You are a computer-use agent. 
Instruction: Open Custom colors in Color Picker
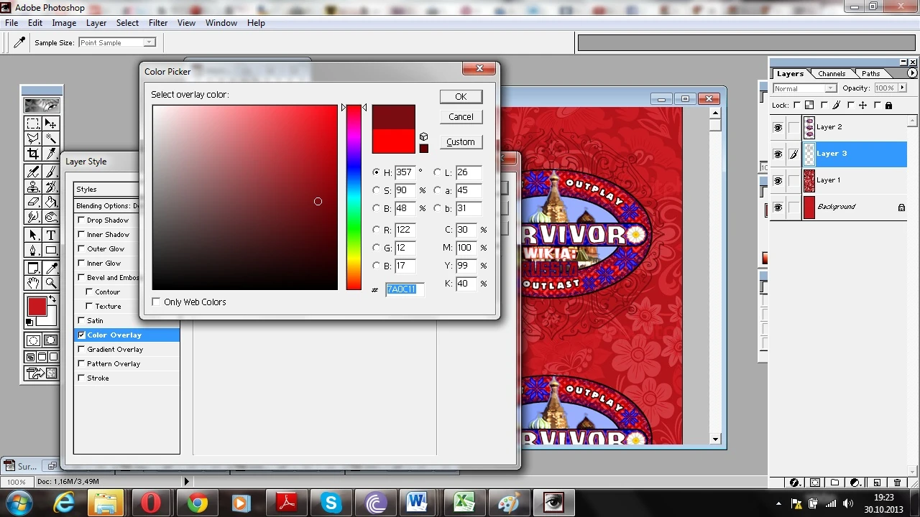click(461, 142)
